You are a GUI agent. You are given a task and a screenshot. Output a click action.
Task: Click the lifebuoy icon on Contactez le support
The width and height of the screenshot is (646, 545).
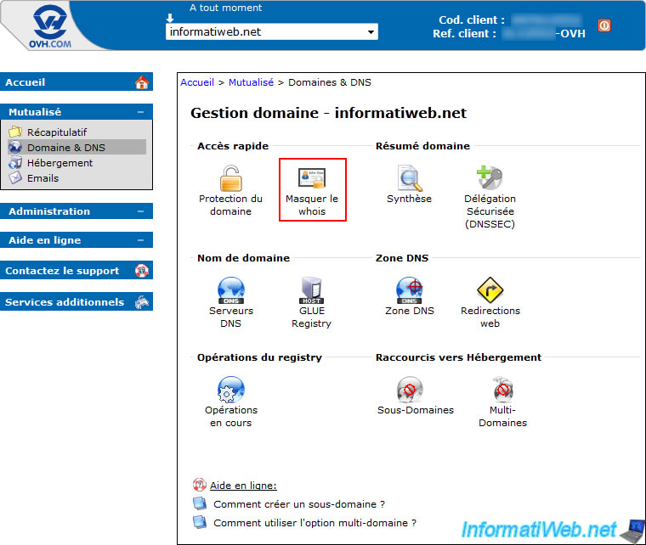pyautogui.click(x=142, y=271)
